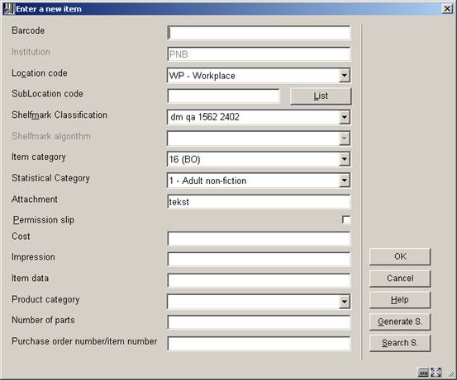The width and height of the screenshot is (457, 380).
Task: Click the Attachment field containing tekst
Action: click(x=259, y=202)
